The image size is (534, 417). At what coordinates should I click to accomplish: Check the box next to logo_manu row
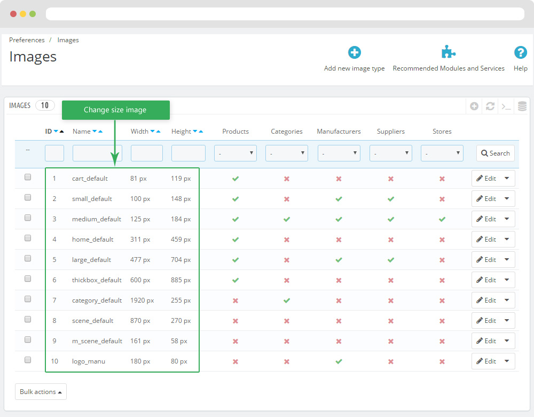click(28, 360)
